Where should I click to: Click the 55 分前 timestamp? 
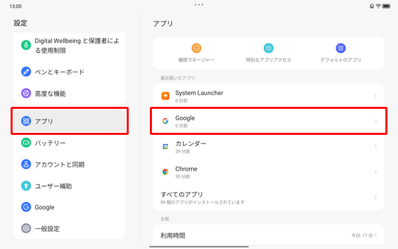click(x=182, y=177)
